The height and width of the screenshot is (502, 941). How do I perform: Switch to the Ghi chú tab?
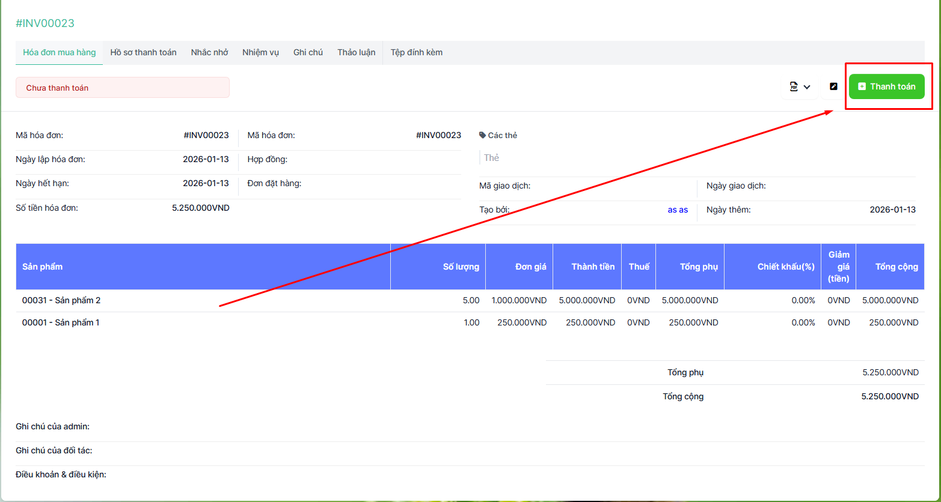pyautogui.click(x=308, y=53)
